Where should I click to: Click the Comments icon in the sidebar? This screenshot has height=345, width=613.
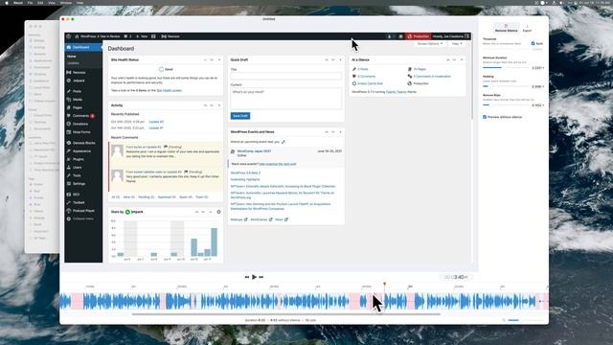[69, 116]
